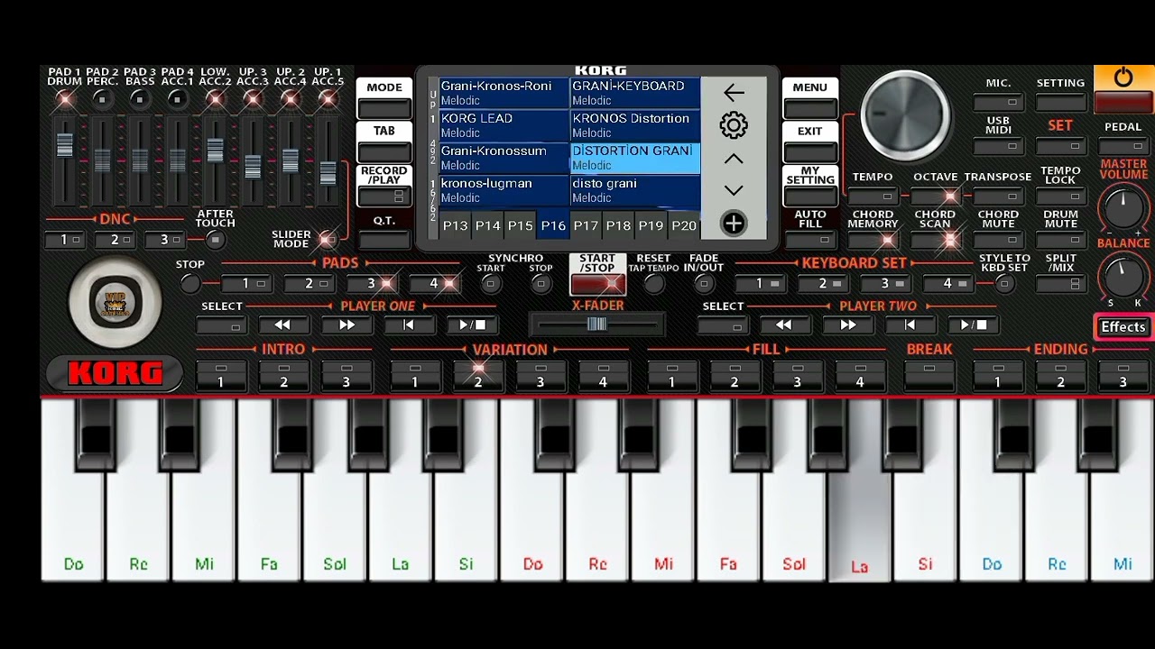This screenshot has height=649, width=1155.
Task: Skip to start on Player Two
Action: pyautogui.click(x=910, y=325)
